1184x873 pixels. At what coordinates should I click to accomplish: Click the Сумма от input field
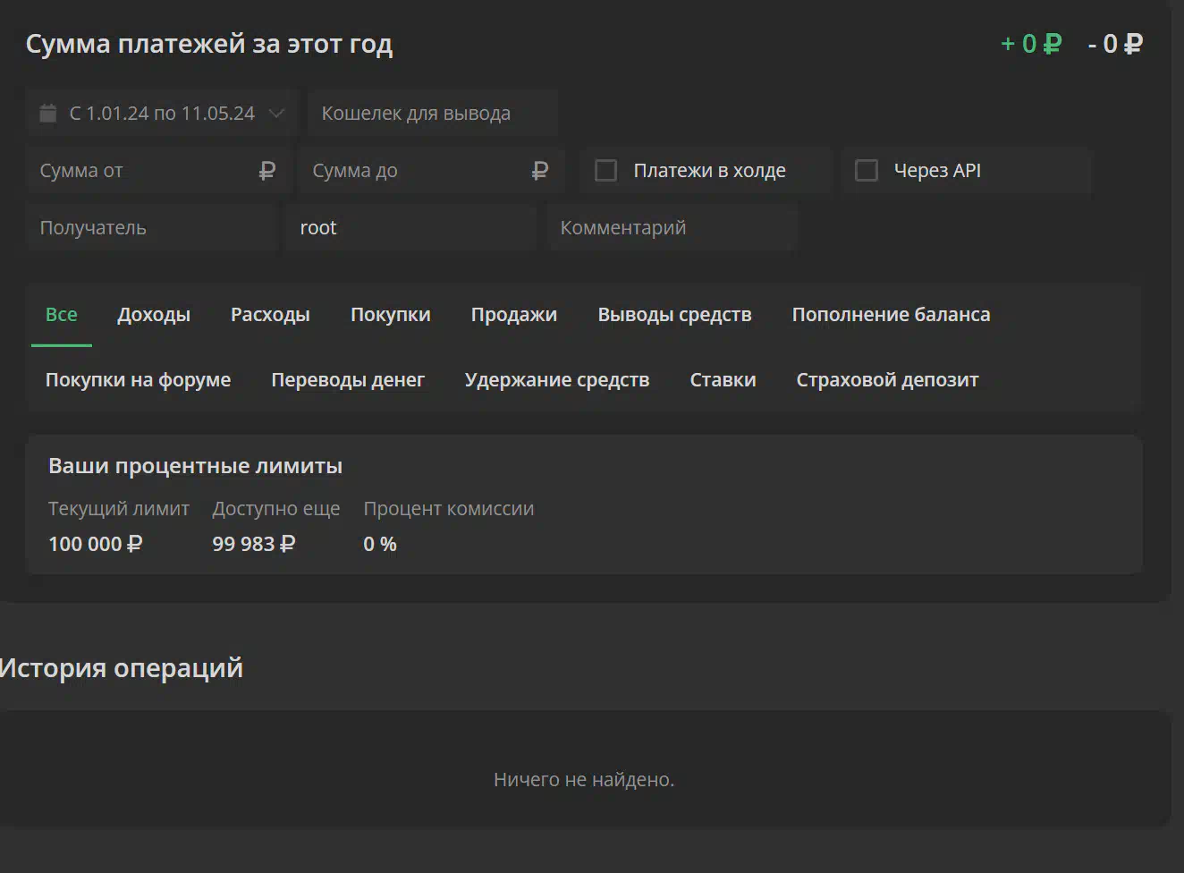(x=159, y=171)
